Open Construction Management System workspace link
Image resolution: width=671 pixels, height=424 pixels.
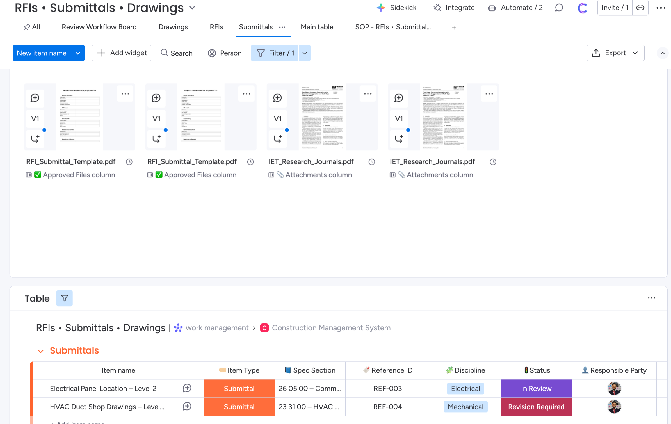coord(331,328)
